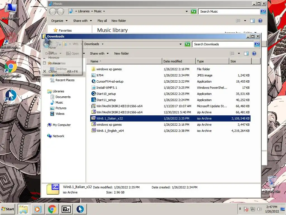Open the Recycle Bin
Screen dimensions: 286x215
click(x=272, y=184)
